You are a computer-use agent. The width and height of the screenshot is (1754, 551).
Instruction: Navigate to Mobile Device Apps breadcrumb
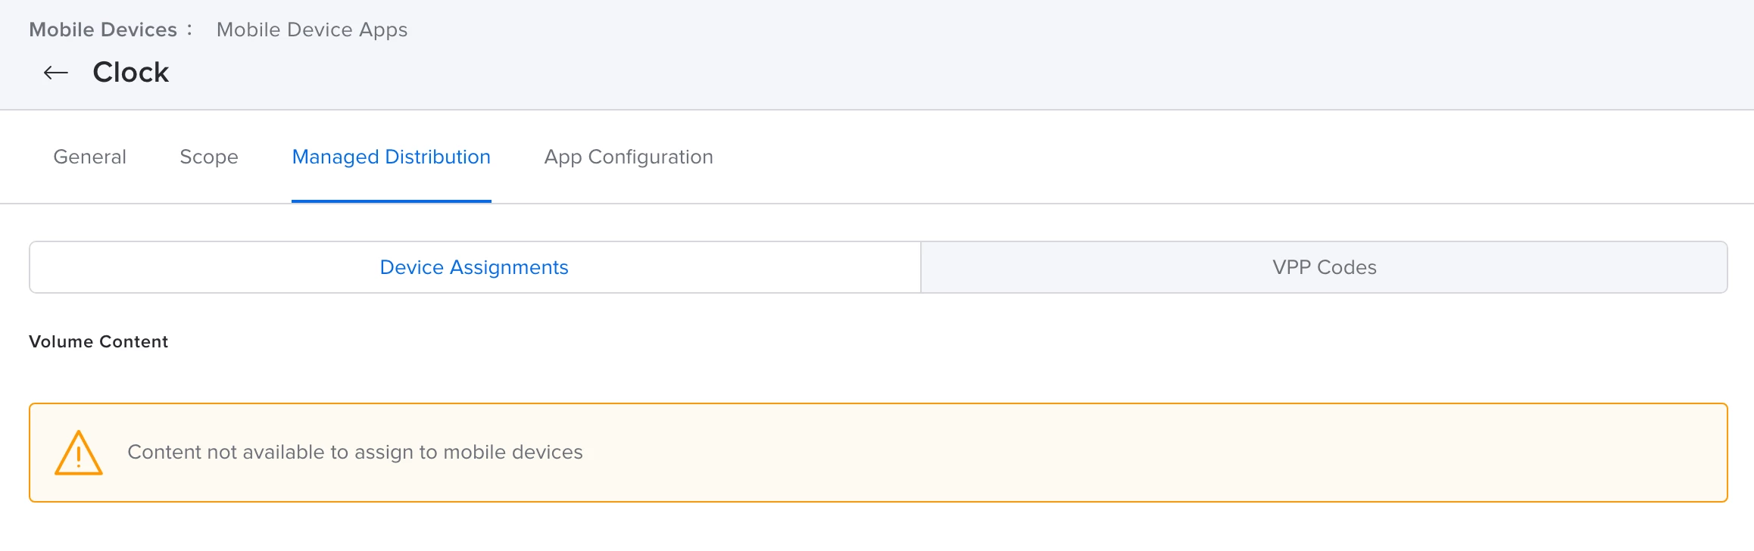(312, 30)
